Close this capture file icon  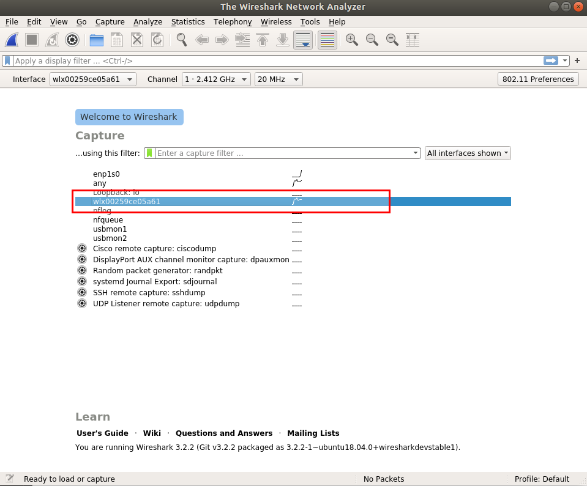(137, 40)
